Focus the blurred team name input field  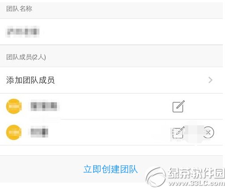pos(111,32)
